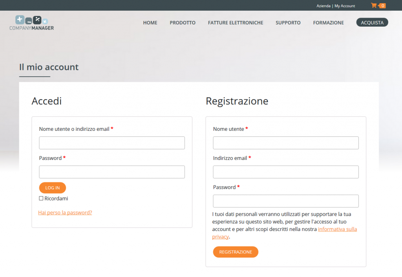The width and height of the screenshot is (402, 277).
Task: Select the Nome utente field under Registrazione
Action: coord(286,143)
